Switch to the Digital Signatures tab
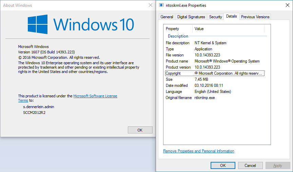Viewport: 293px width, 172px height. pos(191,17)
